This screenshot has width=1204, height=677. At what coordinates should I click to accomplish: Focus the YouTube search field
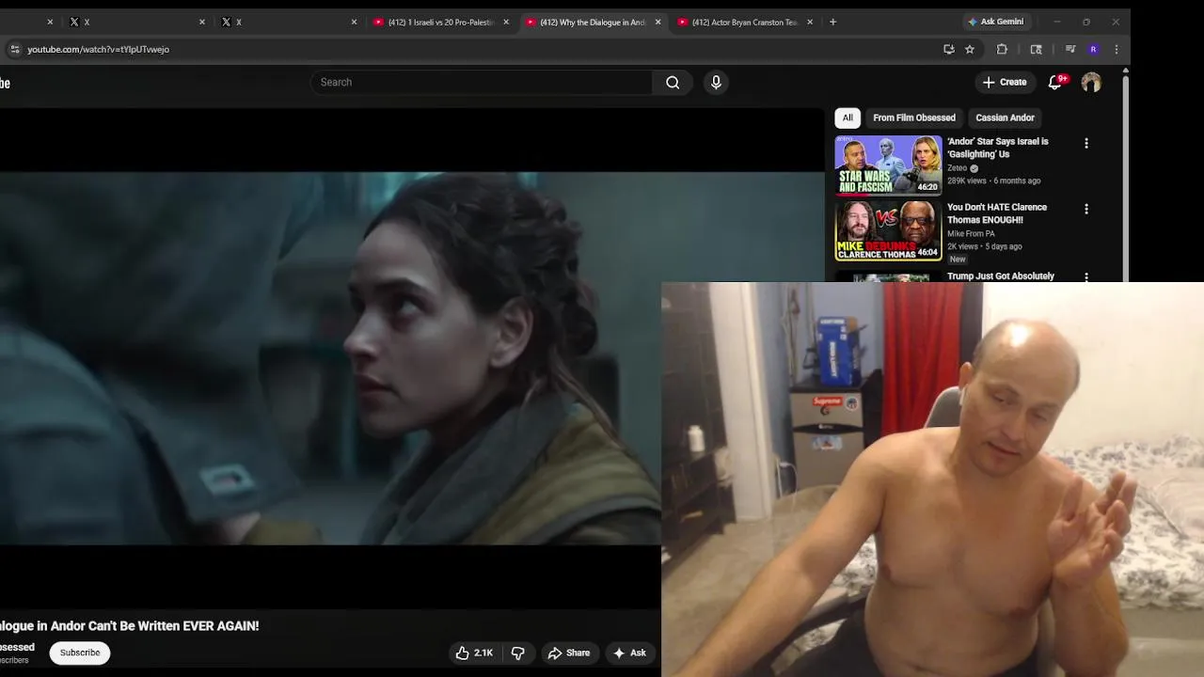482,83
